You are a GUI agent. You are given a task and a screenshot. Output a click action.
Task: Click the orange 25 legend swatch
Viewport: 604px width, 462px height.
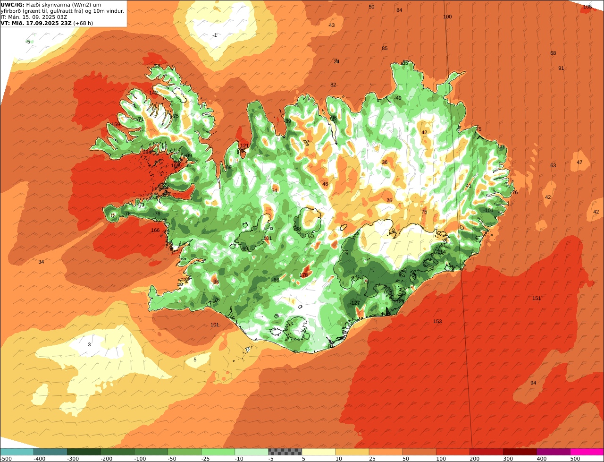click(x=386, y=452)
